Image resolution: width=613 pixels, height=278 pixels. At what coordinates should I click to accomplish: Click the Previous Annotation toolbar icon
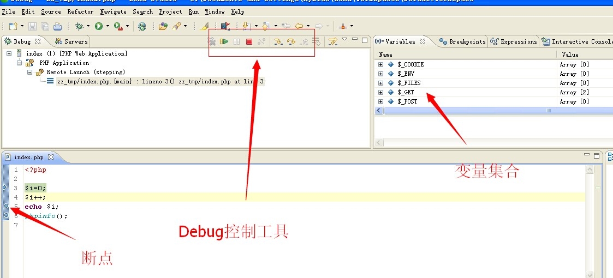[x=266, y=26]
